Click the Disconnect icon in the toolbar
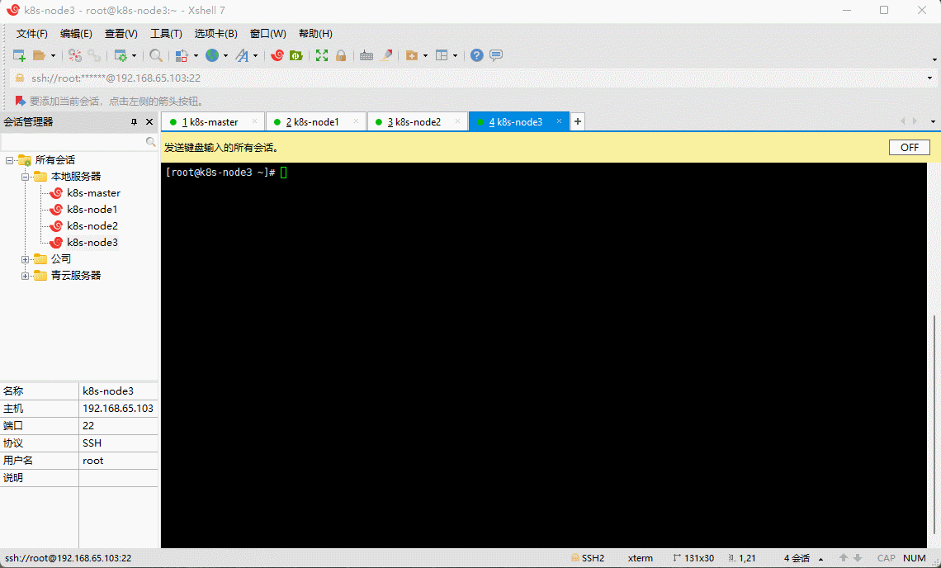 pos(74,55)
